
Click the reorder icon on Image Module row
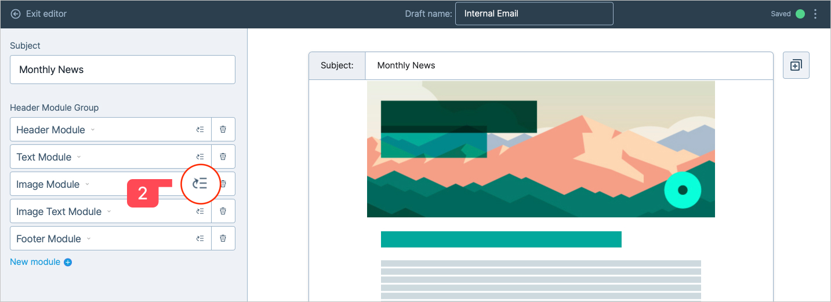[x=200, y=184]
